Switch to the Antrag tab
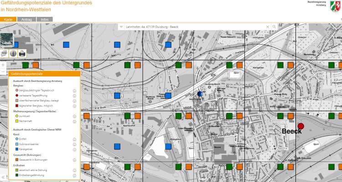Screen dimensions: 342x182 26,20
